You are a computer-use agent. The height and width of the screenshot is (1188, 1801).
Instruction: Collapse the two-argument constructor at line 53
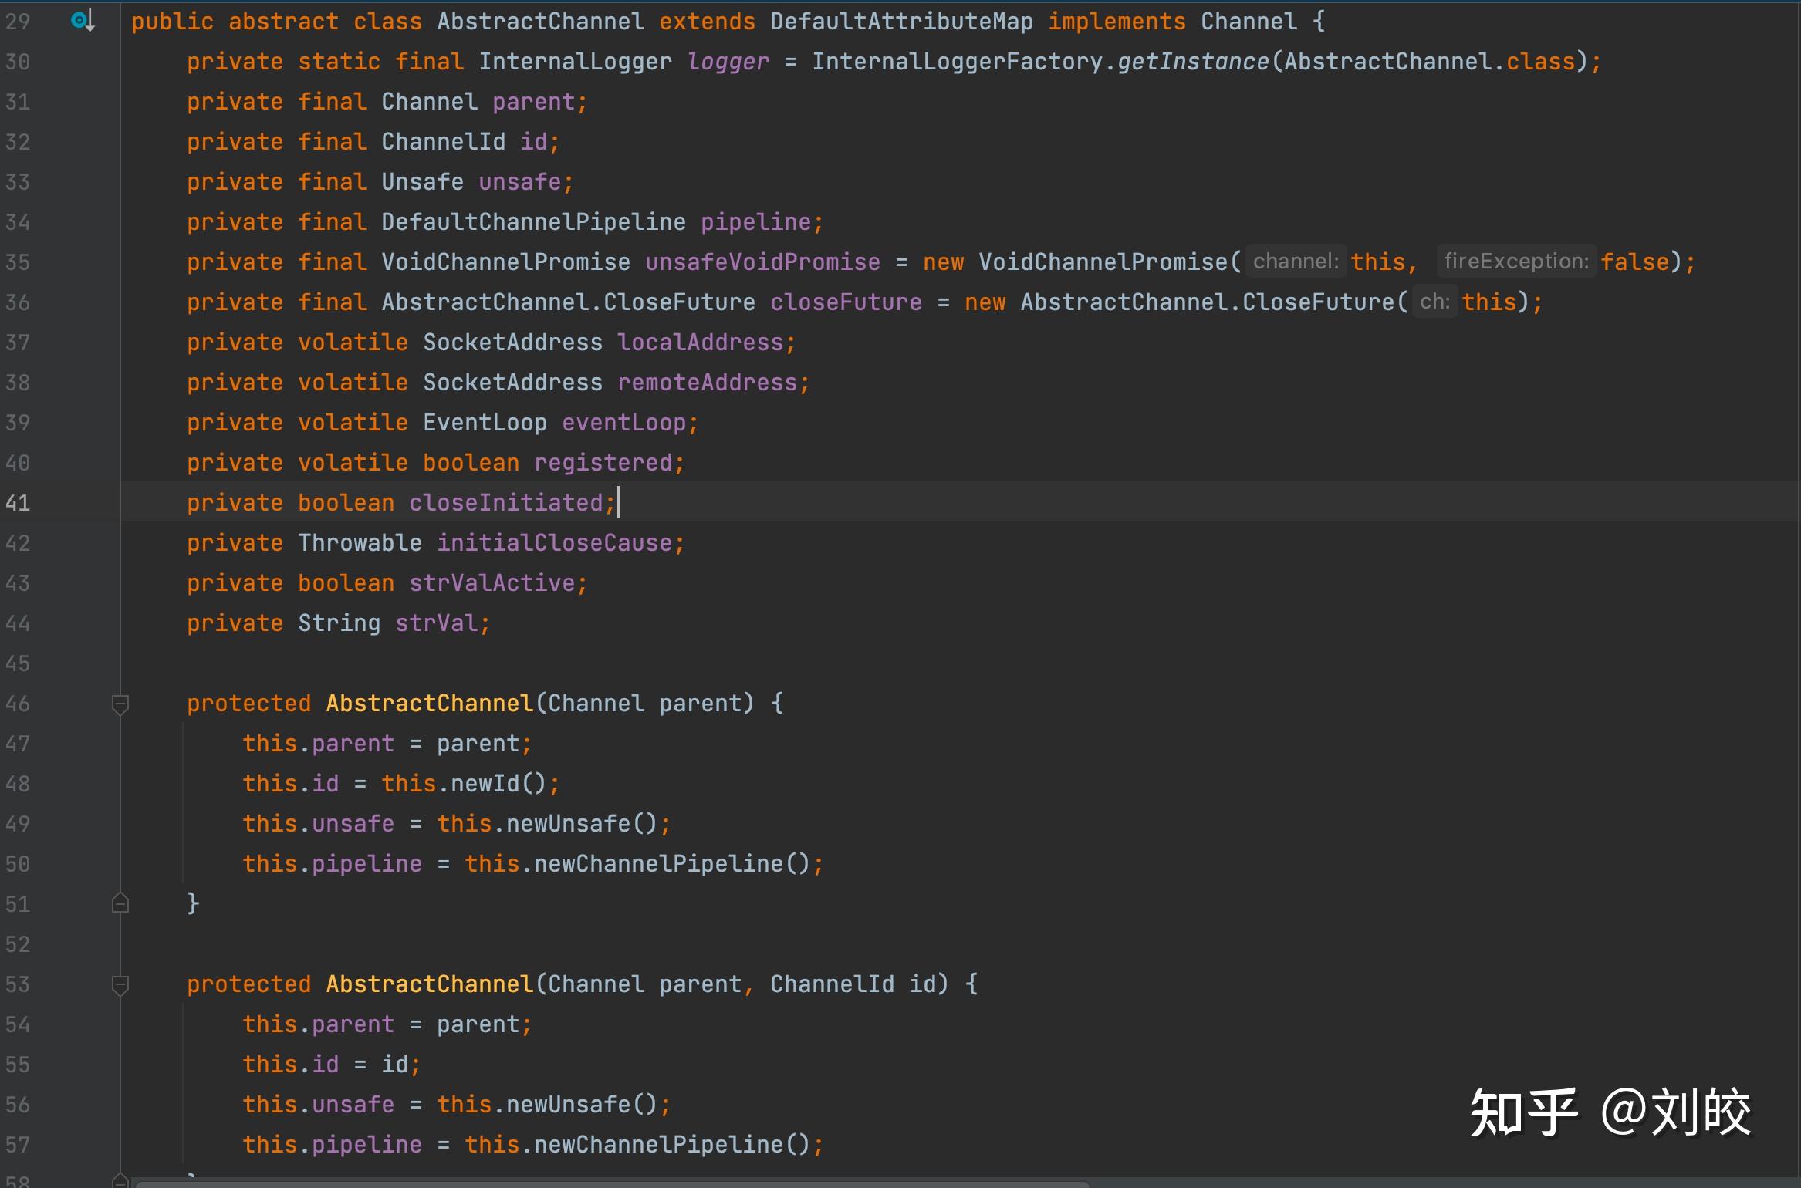click(x=120, y=984)
